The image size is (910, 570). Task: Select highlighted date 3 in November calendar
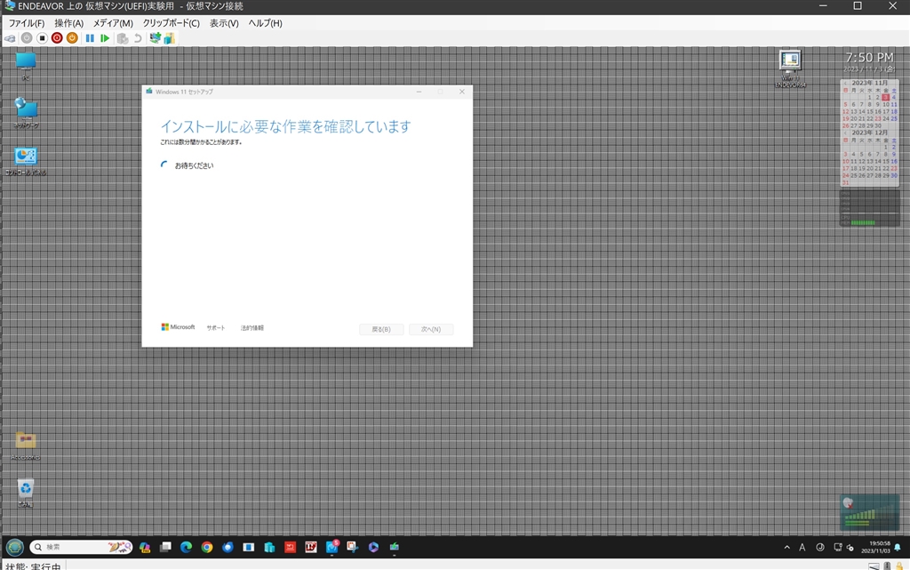(886, 97)
